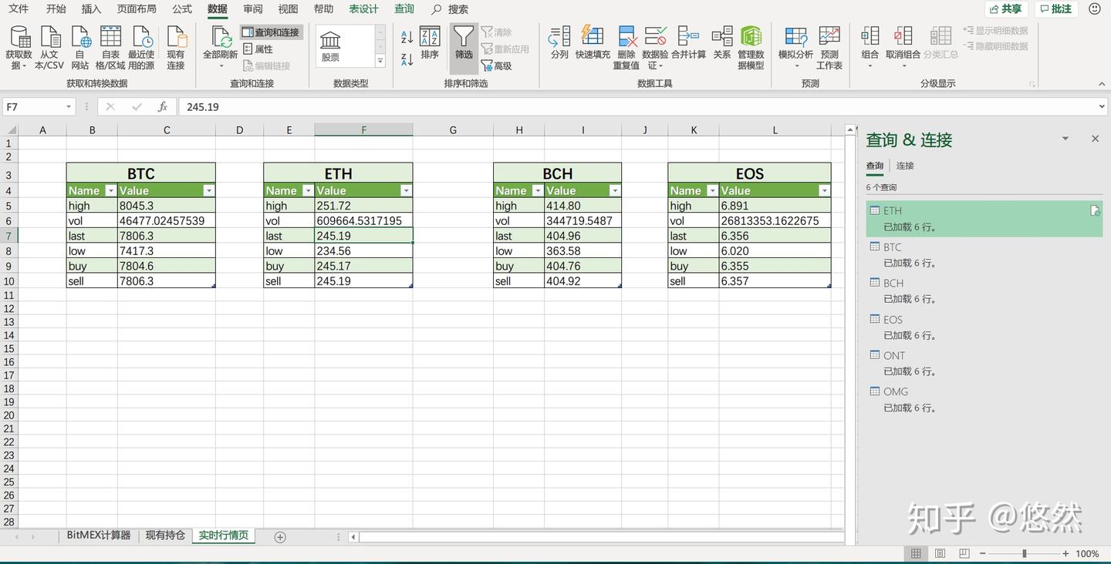Image resolution: width=1111 pixels, height=564 pixels.
Task: Sort ascending with the A-Z icon
Action: coord(407,36)
